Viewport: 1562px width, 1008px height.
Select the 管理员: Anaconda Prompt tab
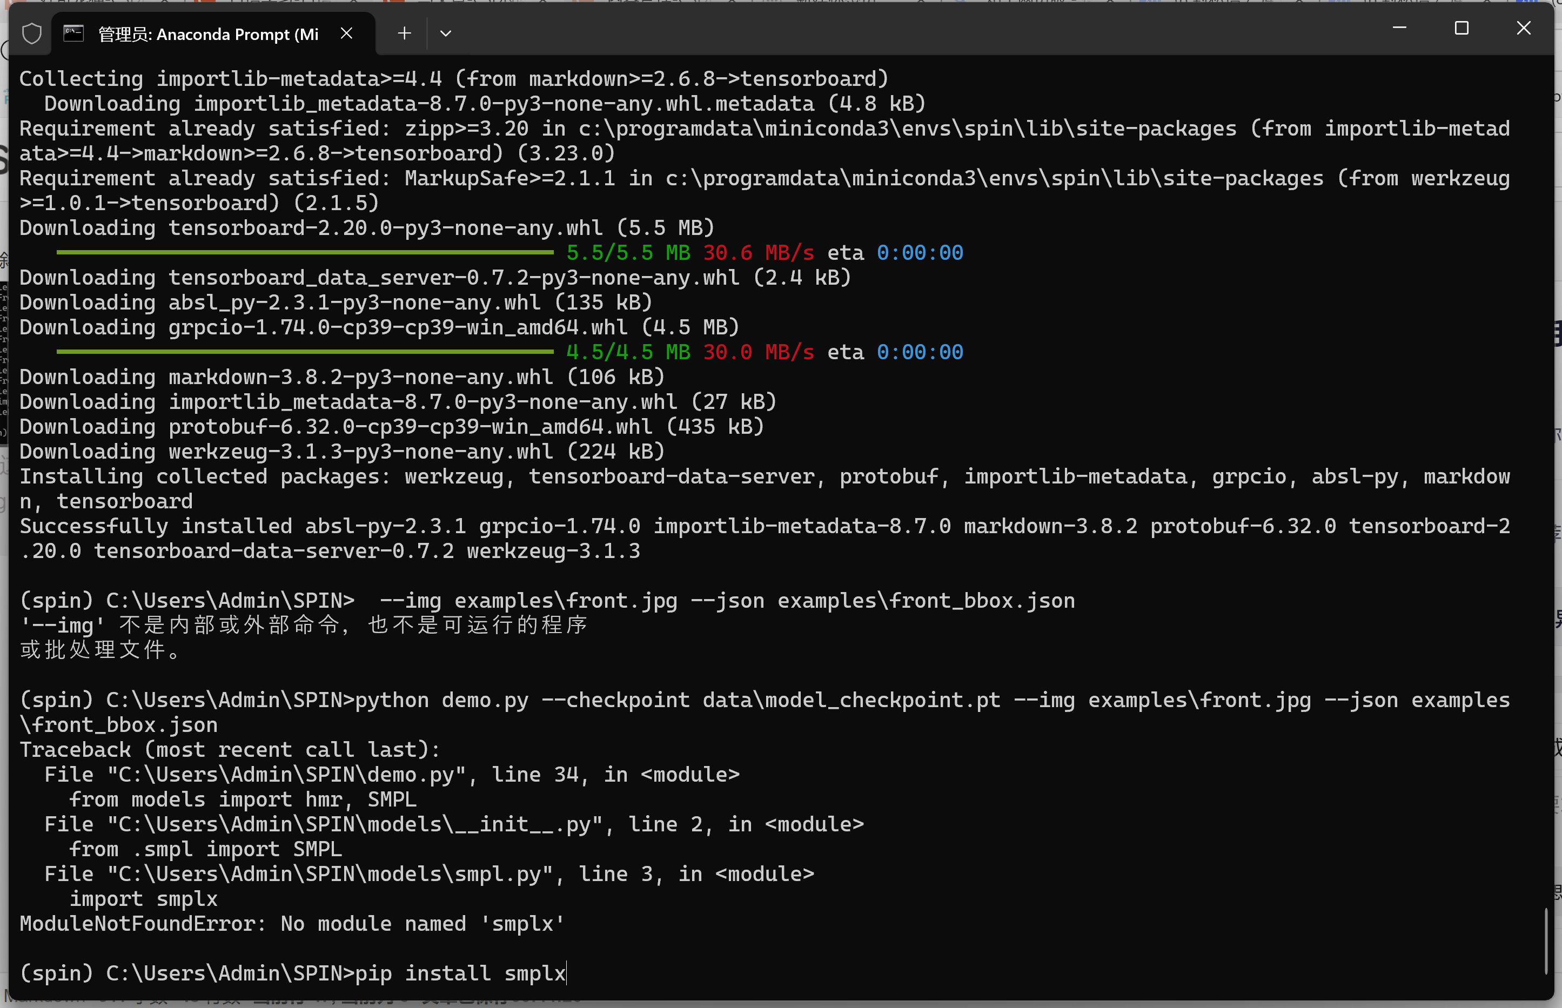coord(207,34)
